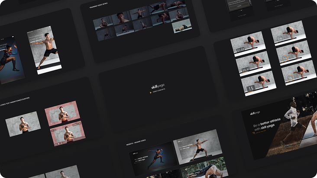
Task: Open the thumbnail with square 15 counter
Action: coord(259,83)
